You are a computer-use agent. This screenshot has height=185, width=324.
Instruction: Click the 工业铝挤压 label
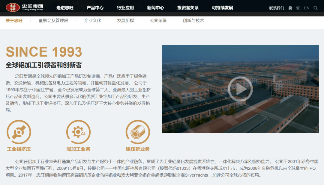[x=19, y=149]
